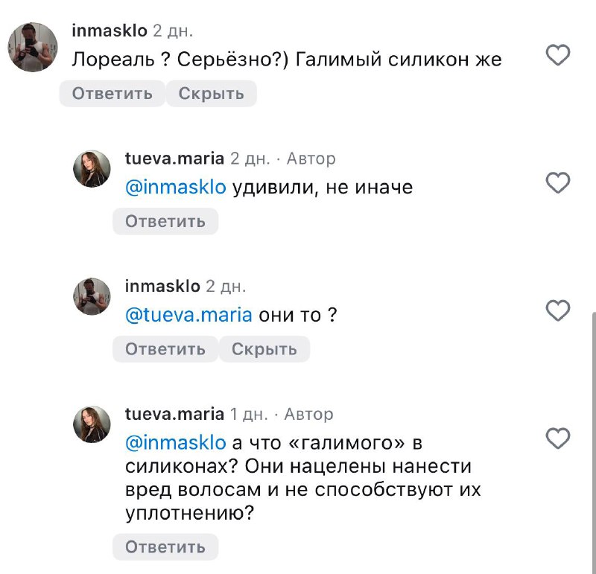Screen dimensions: 596x574
Task: Click the inmasklo username on top comment
Action: pos(109,31)
